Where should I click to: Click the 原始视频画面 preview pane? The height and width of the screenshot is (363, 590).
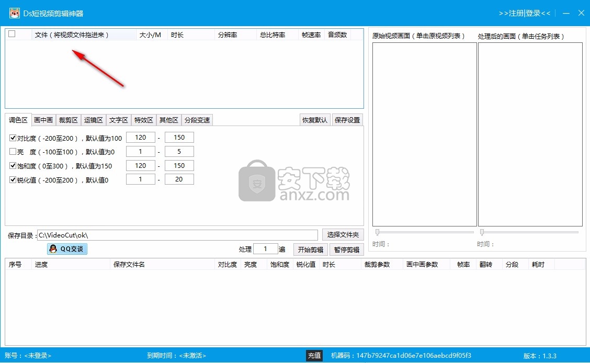pyautogui.click(x=424, y=134)
